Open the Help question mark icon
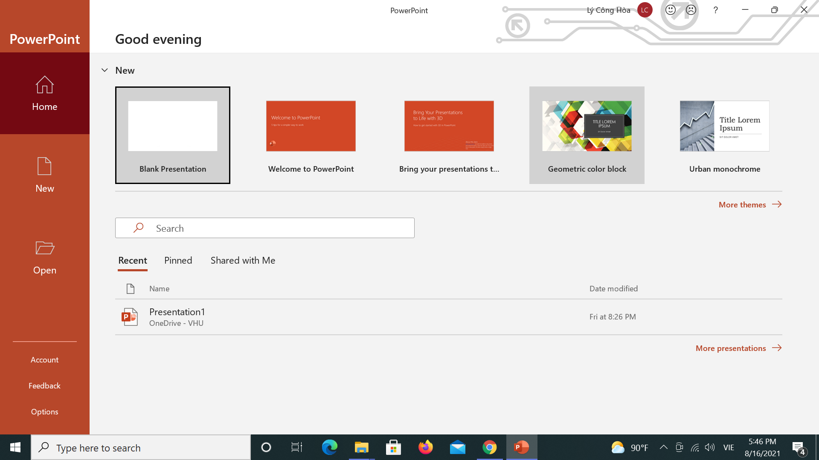This screenshot has width=819, height=460. point(715,10)
